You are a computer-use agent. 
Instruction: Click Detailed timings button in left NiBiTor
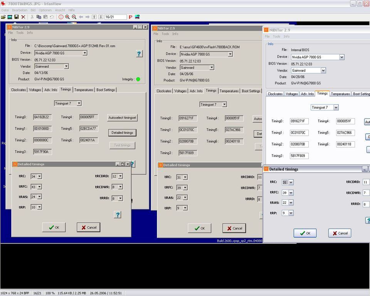(122, 133)
